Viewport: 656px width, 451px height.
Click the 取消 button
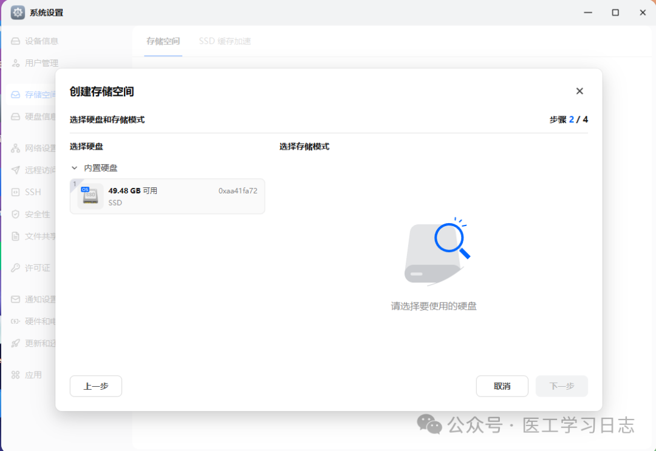(x=502, y=386)
